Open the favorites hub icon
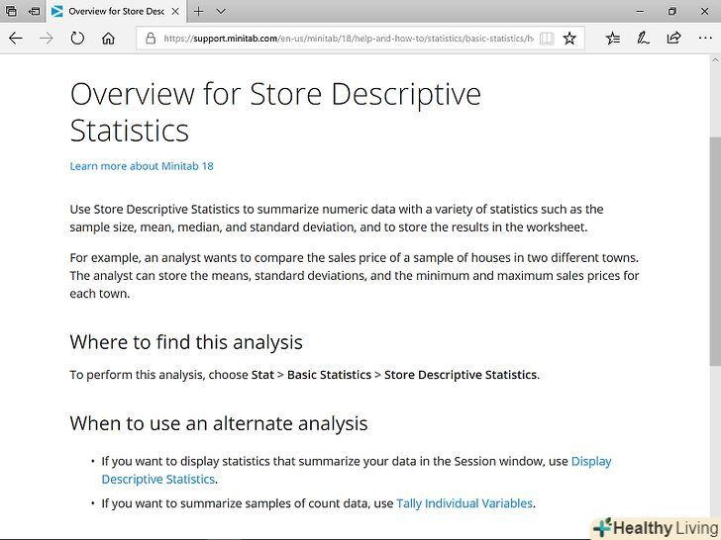This screenshot has width=721, height=540. click(612, 39)
